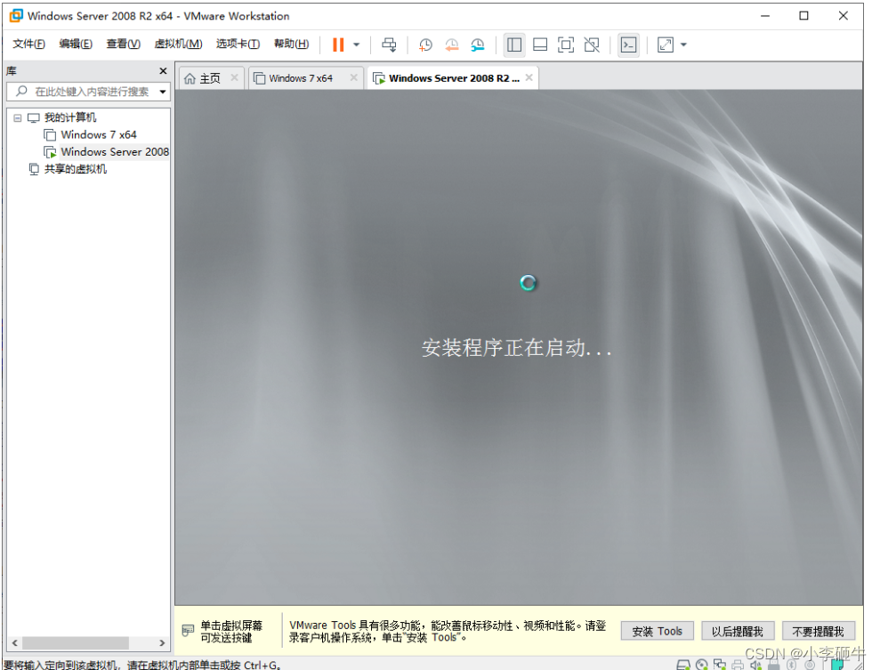This screenshot has height=670, width=880.
Task: Collapse the 我的计算机 tree node
Action: click(x=18, y=117)
